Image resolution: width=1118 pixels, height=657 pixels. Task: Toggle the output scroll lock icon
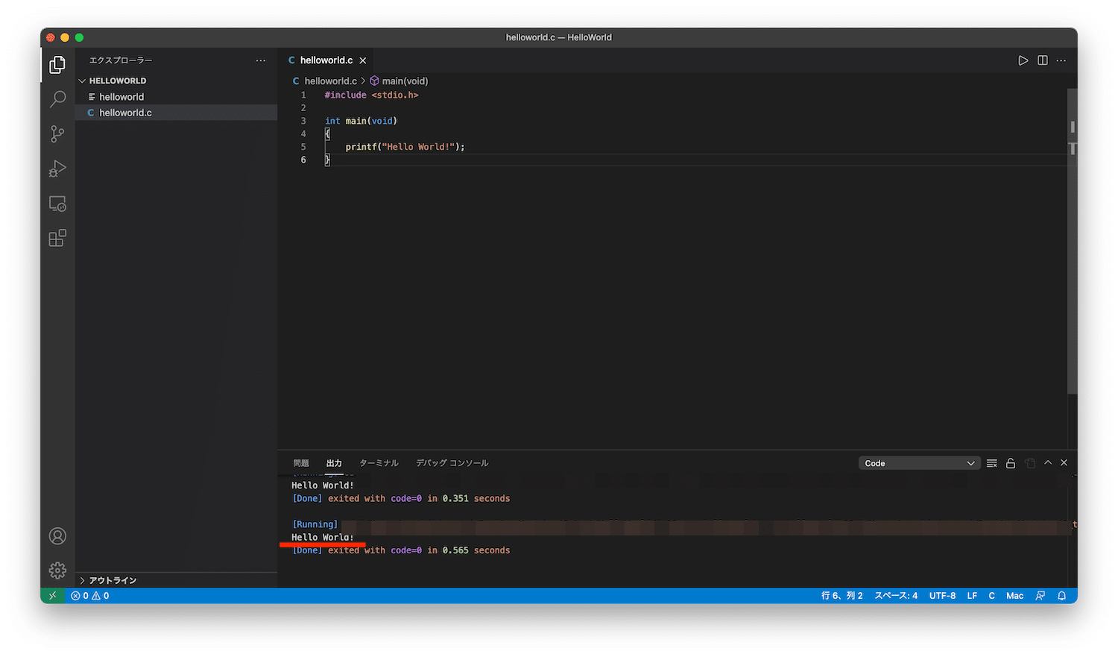coord(1011,463)
